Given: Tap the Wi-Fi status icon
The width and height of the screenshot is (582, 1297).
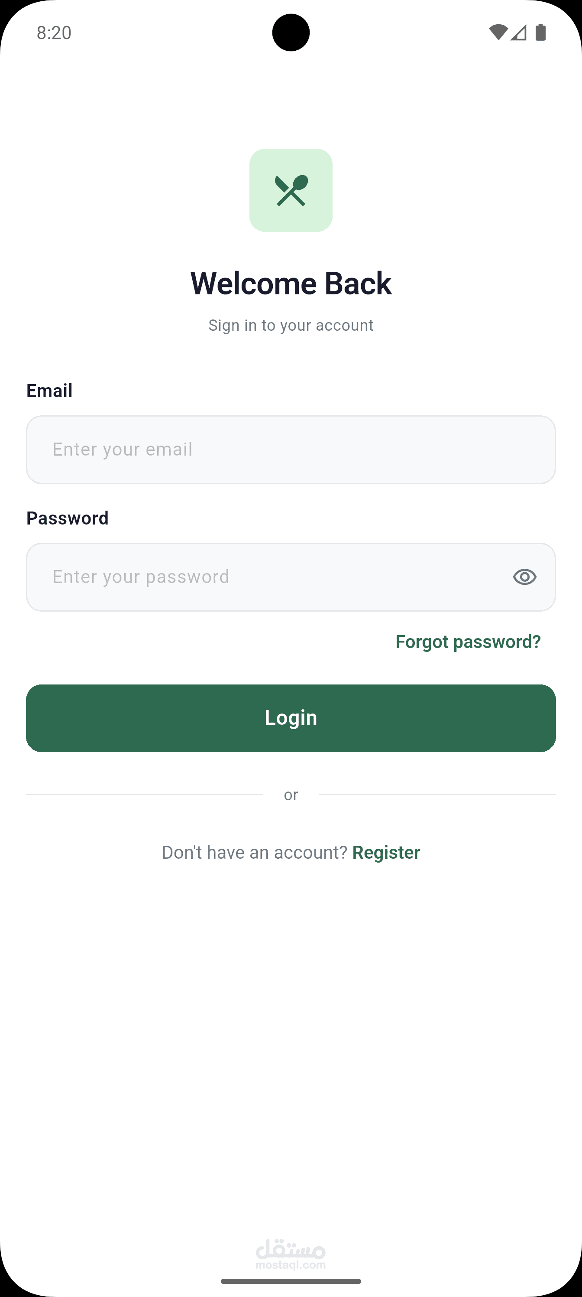Looking at the screenshot, I should 498,33.
